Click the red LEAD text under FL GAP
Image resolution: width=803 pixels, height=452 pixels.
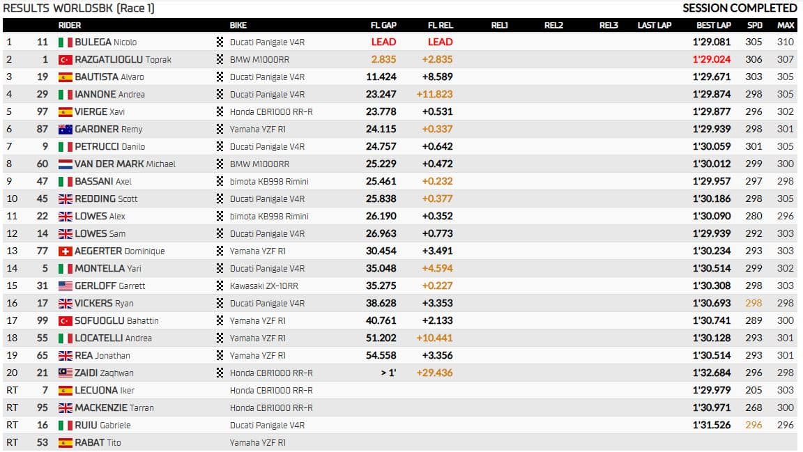click(x=383, y=42)
